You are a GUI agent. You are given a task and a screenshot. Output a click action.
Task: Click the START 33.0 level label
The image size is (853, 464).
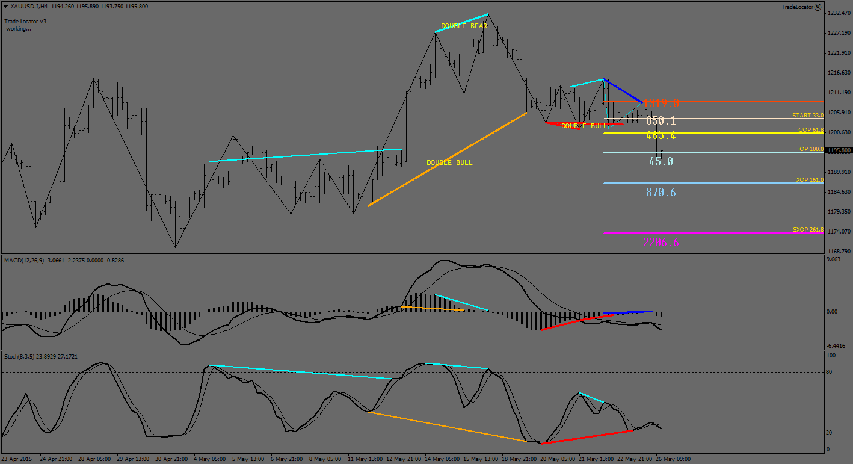tap(807, 115)
